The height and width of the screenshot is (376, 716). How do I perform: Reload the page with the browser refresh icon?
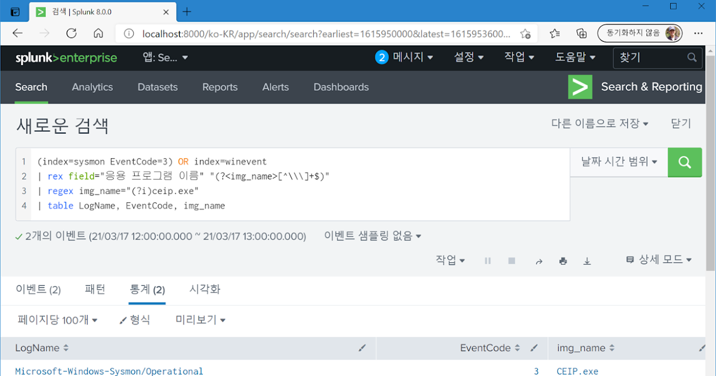pos(71,33)
